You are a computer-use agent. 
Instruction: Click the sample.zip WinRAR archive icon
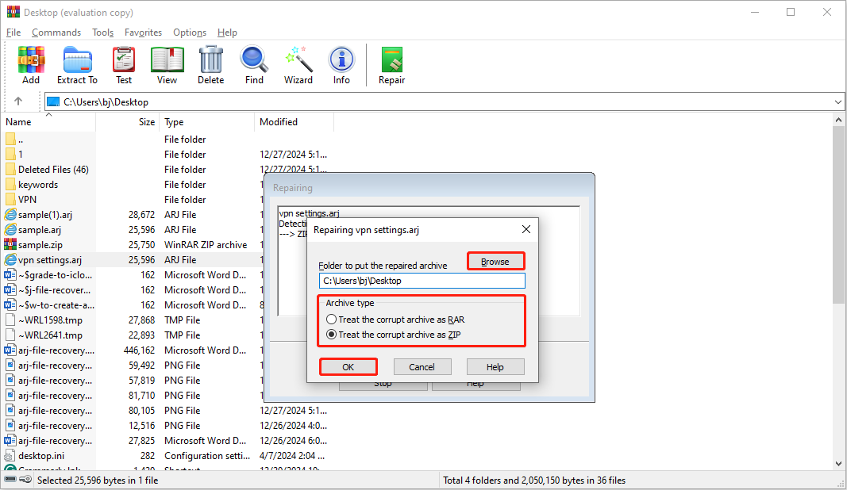pyautogui.click(x=10, y=244)
